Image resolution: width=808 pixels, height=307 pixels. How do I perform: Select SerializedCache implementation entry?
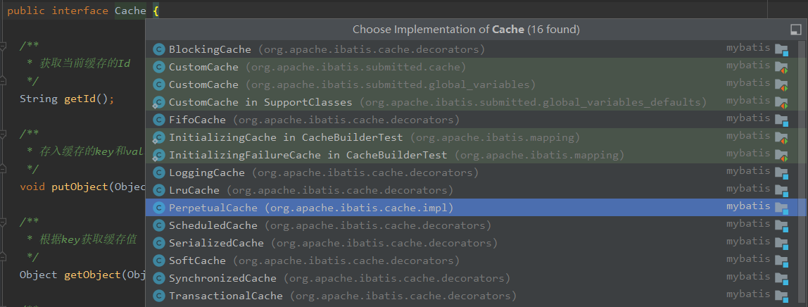(216, 243)
